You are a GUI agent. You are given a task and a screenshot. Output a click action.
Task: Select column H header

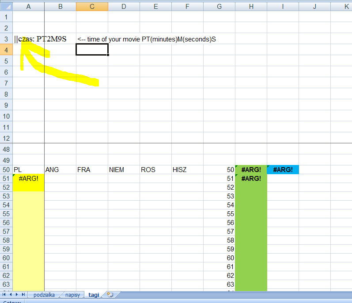point(251,7)
